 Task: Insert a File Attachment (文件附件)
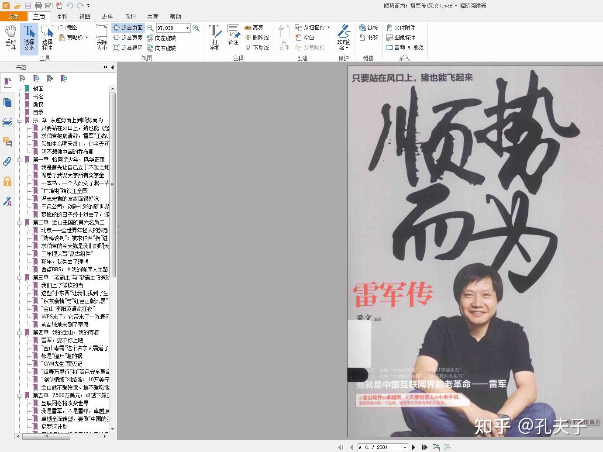401,28
